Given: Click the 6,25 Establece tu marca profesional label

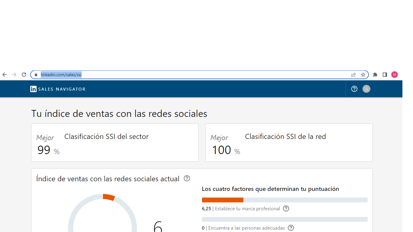Looking at the screenshot, I should [x=241, y=209].
